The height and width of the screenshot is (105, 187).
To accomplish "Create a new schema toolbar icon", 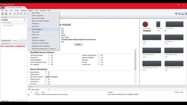I will click(x=15, y=14).
